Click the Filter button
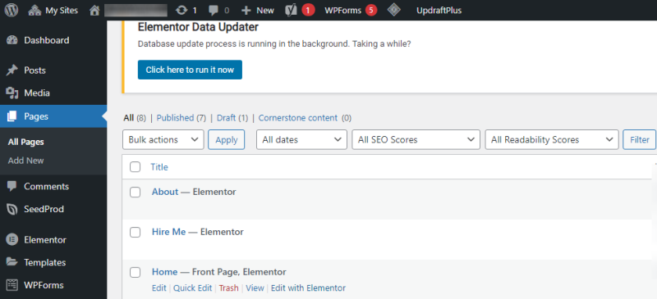The image size is (657, 299). coord(640,140)
